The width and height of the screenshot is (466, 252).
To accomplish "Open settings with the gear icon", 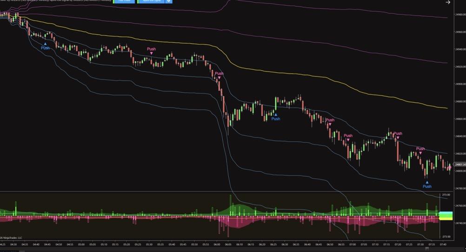I will click(169, 1).
